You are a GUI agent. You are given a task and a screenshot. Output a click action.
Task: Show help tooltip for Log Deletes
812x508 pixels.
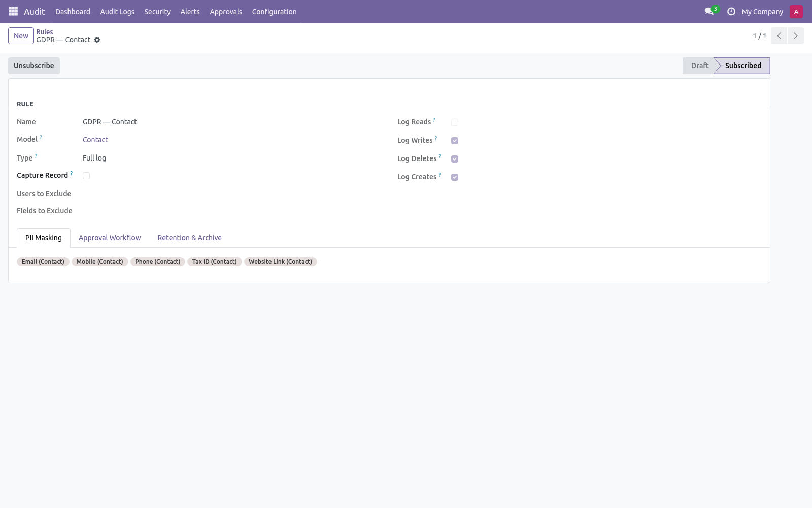coord(440,156)
